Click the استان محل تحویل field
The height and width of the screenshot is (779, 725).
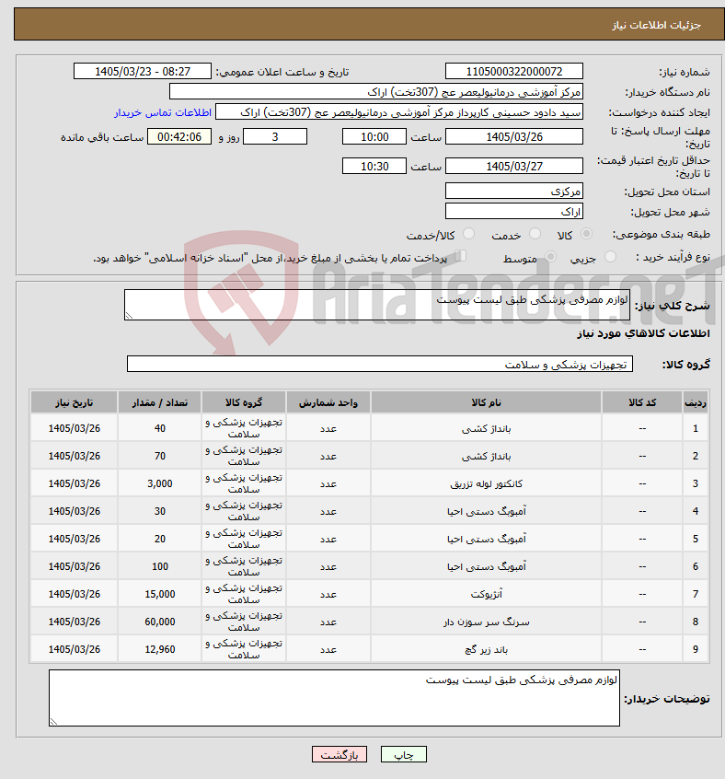[514, 192]
